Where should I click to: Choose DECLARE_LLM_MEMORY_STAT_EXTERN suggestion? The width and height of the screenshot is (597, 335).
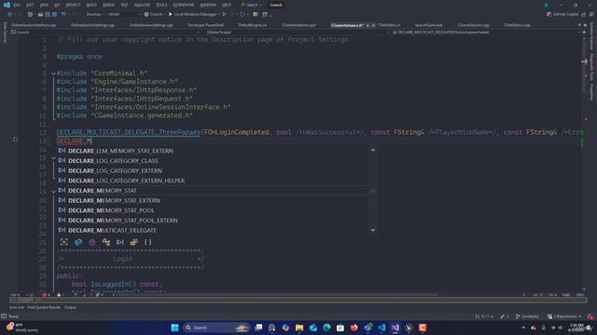click(213, 151)
